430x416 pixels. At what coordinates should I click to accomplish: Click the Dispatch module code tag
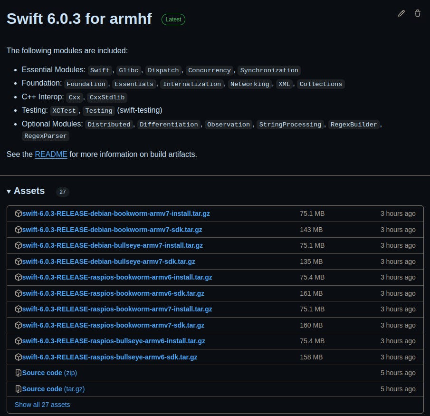pyautogui.click(x=163, y=70)
